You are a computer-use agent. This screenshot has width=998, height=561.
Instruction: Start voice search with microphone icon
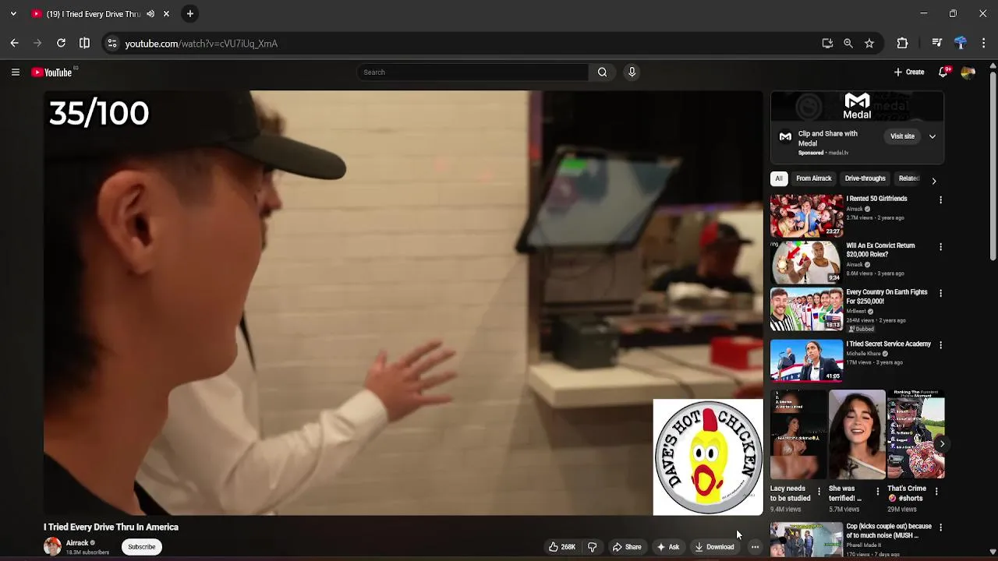tap(632, 72)
